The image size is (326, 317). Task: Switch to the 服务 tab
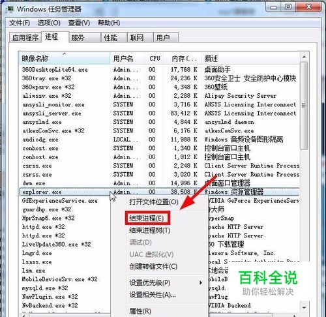[x=85, y=38]
